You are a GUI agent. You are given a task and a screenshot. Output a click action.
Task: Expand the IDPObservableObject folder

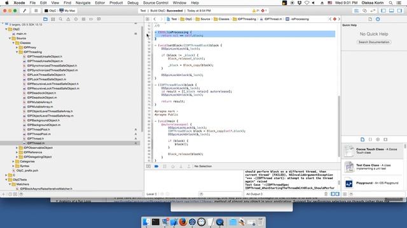coord(17,148)
